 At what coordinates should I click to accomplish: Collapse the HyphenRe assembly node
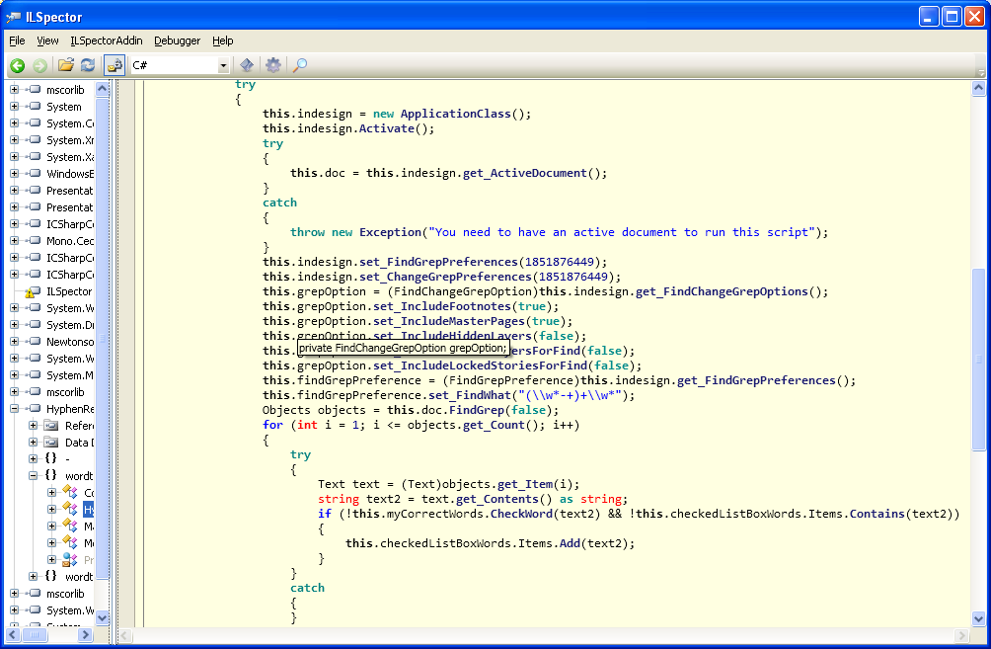coord(14,409)
